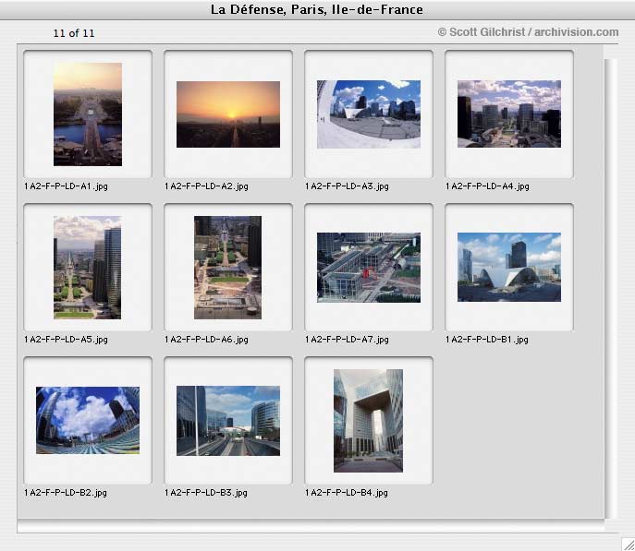Click the La Défense window title bar

[x=318, y=10]
